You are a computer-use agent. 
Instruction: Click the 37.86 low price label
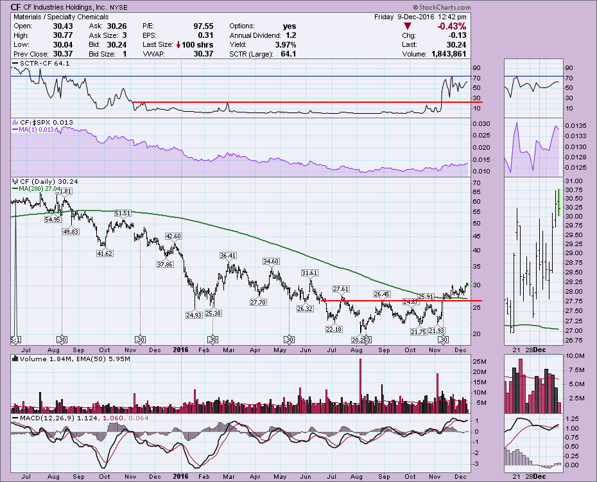[165, 264]
